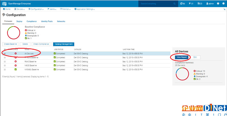Click the help question mark icon
This screenshot has height=116, width=227.
[218, 4]
